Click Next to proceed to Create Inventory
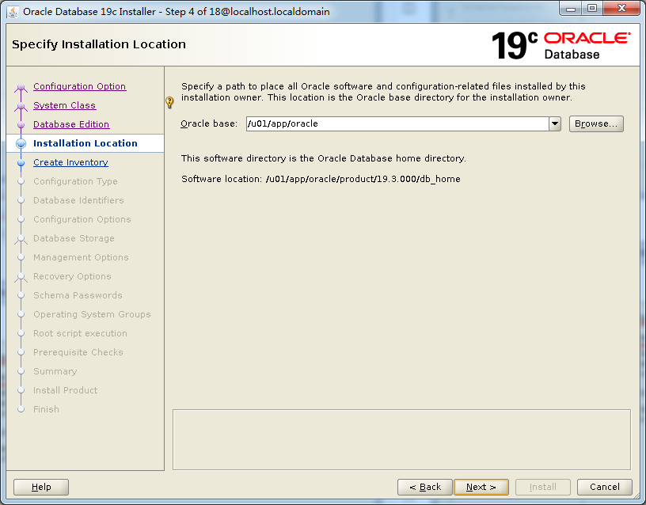The image size is (646, 505). point(481,487)
